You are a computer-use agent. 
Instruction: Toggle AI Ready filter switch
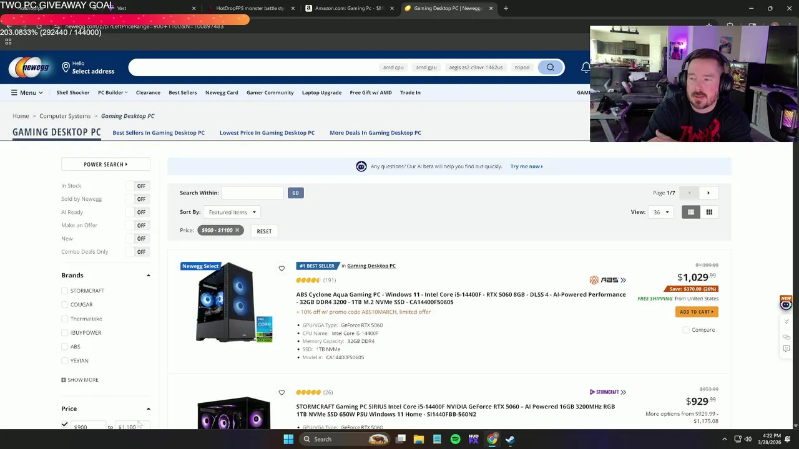[x=137, y=212]
